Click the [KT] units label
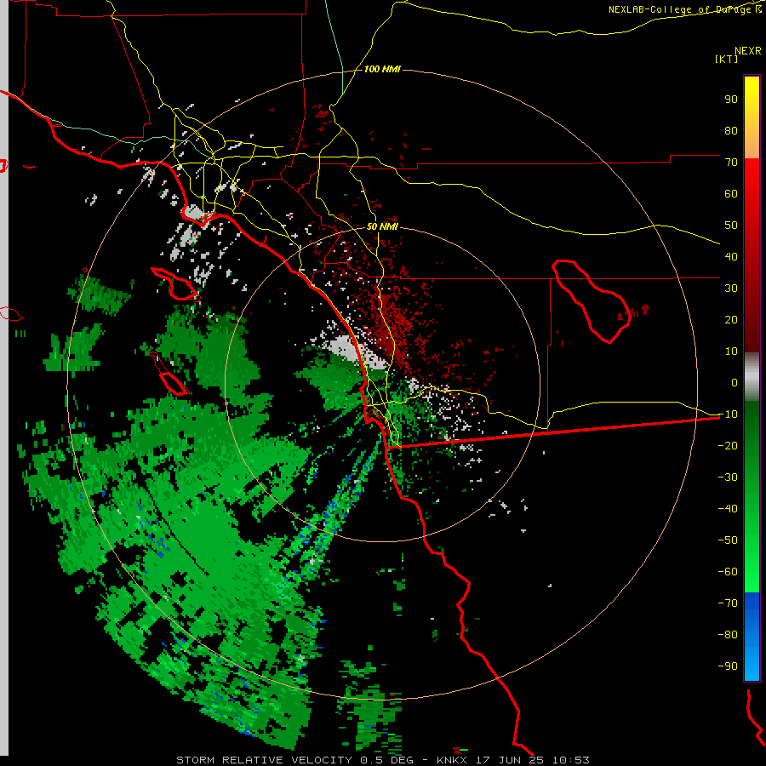Image resolution: width=766 pixels, height=766 pixels. 727,59
